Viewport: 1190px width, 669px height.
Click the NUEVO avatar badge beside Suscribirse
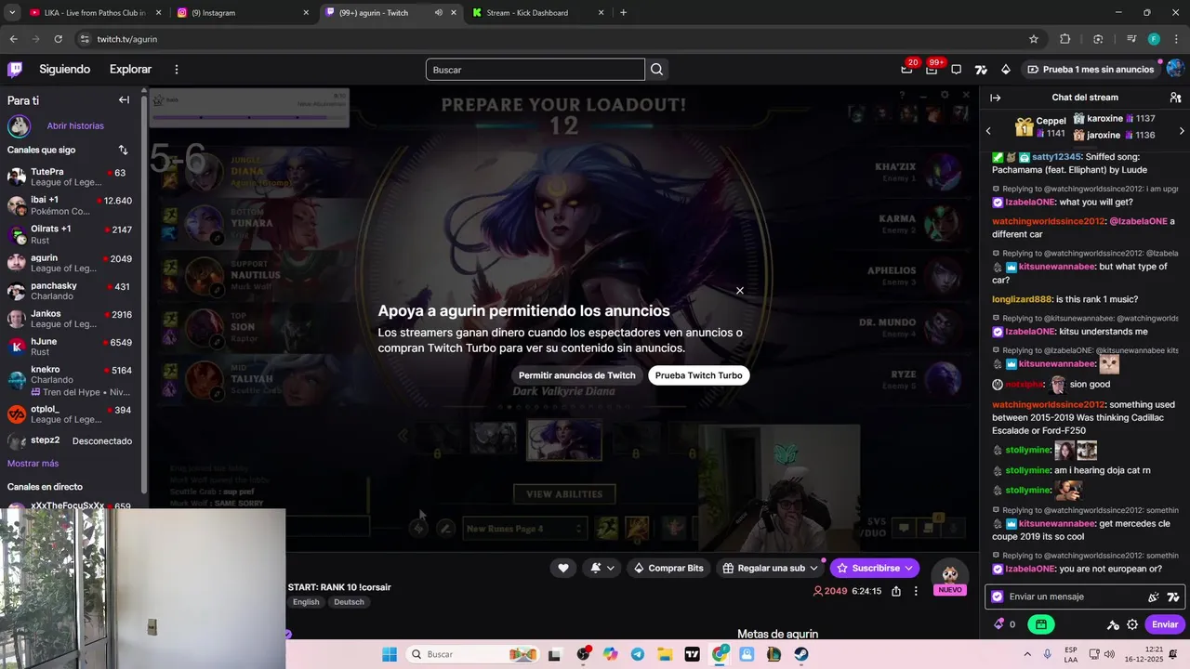click(x=950, y=577)
